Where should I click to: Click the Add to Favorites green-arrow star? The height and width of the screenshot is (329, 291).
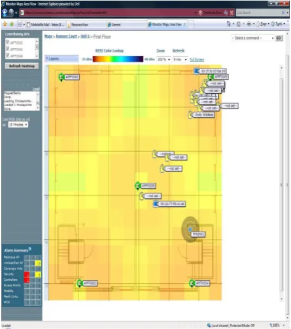pyautogui.click(x=12, y=24)
